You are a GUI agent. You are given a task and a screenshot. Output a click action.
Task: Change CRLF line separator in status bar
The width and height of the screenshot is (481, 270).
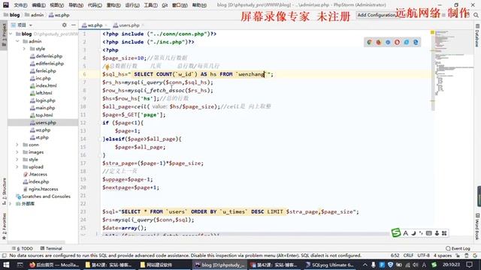click(x=408, y=255)
